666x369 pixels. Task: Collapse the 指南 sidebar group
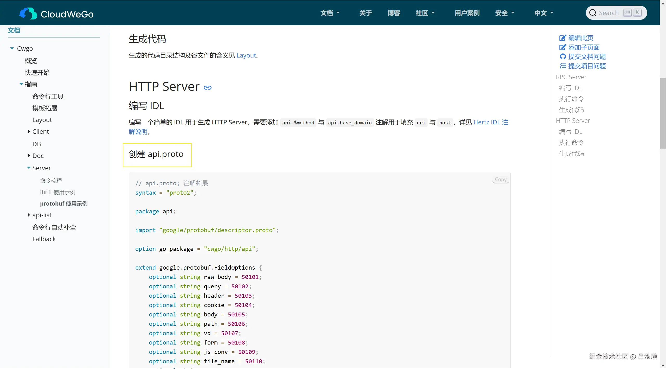pos(21,84)
